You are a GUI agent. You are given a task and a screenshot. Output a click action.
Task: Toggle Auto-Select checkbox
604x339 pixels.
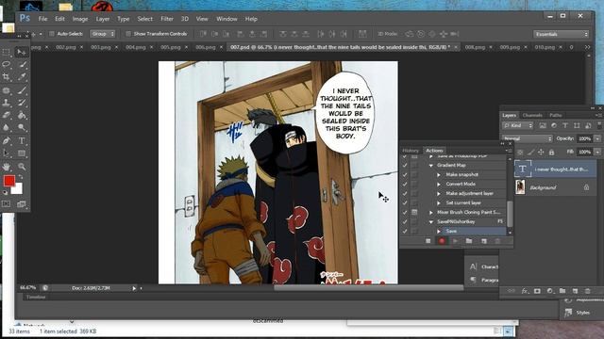tap(52, 34)
